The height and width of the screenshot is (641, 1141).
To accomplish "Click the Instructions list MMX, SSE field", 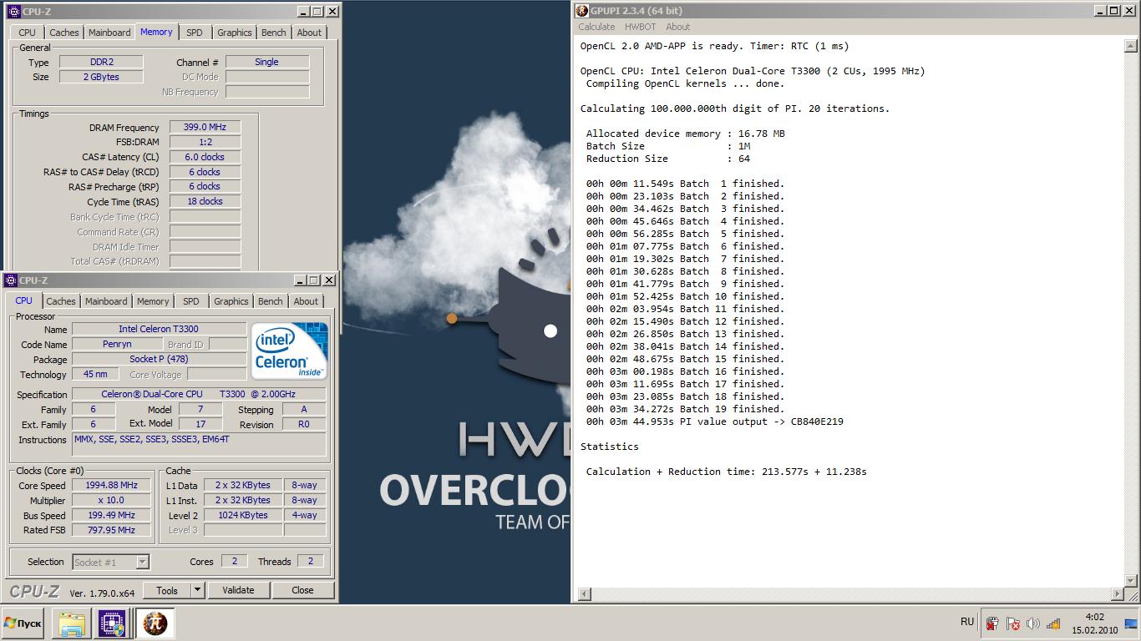I will [200, 445].
